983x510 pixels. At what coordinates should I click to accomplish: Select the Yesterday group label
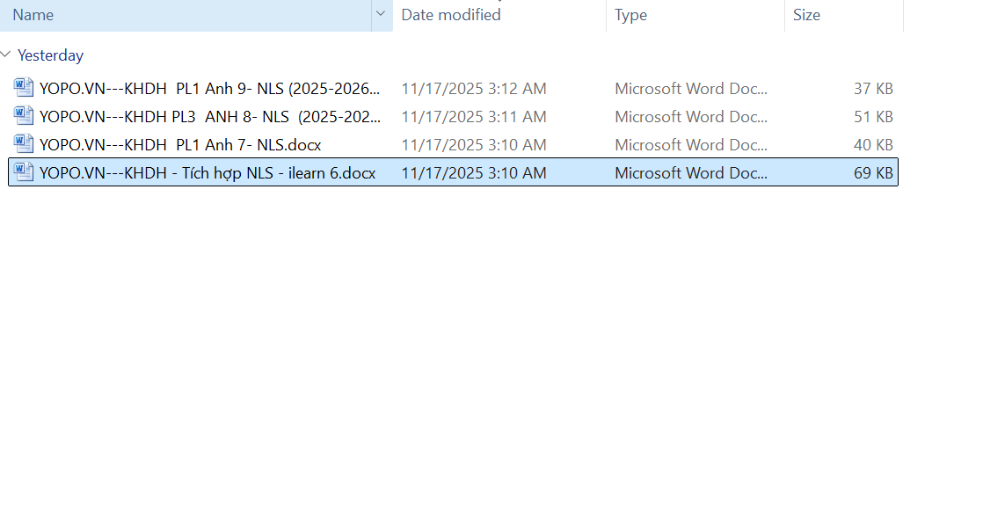pos(51,55)
